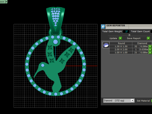152x114 pixels.
Task: Click the 0.26tw weight cell
Action: pyautogui.click(x=144, y=46)
